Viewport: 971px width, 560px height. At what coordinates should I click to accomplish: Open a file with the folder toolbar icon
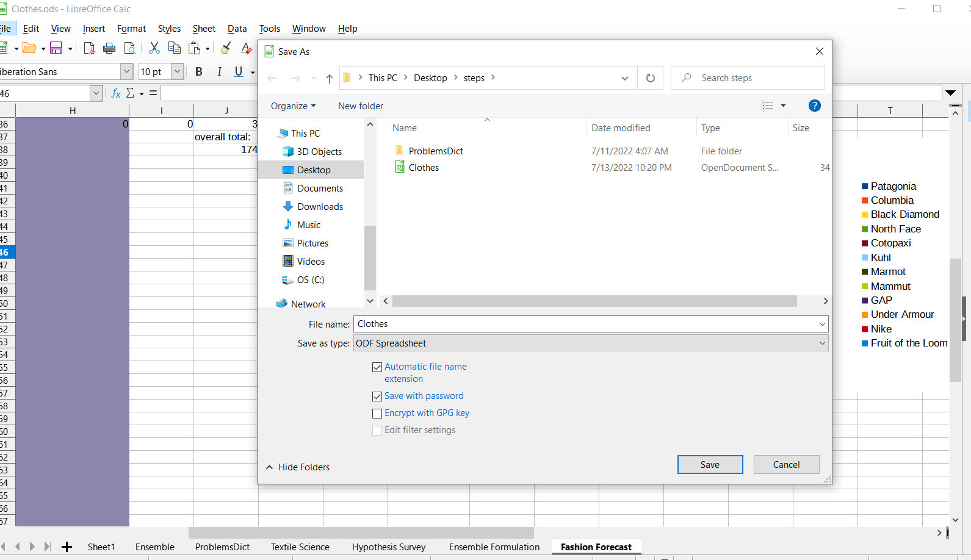pos(29,48)
